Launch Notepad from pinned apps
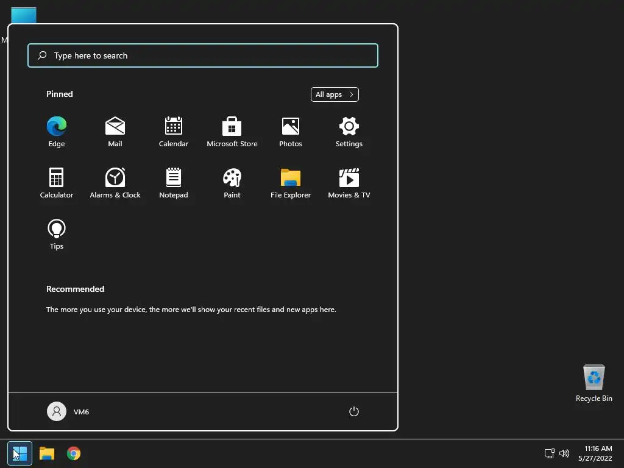The height and width of the screenshot is (468, 624). [174, 183]
